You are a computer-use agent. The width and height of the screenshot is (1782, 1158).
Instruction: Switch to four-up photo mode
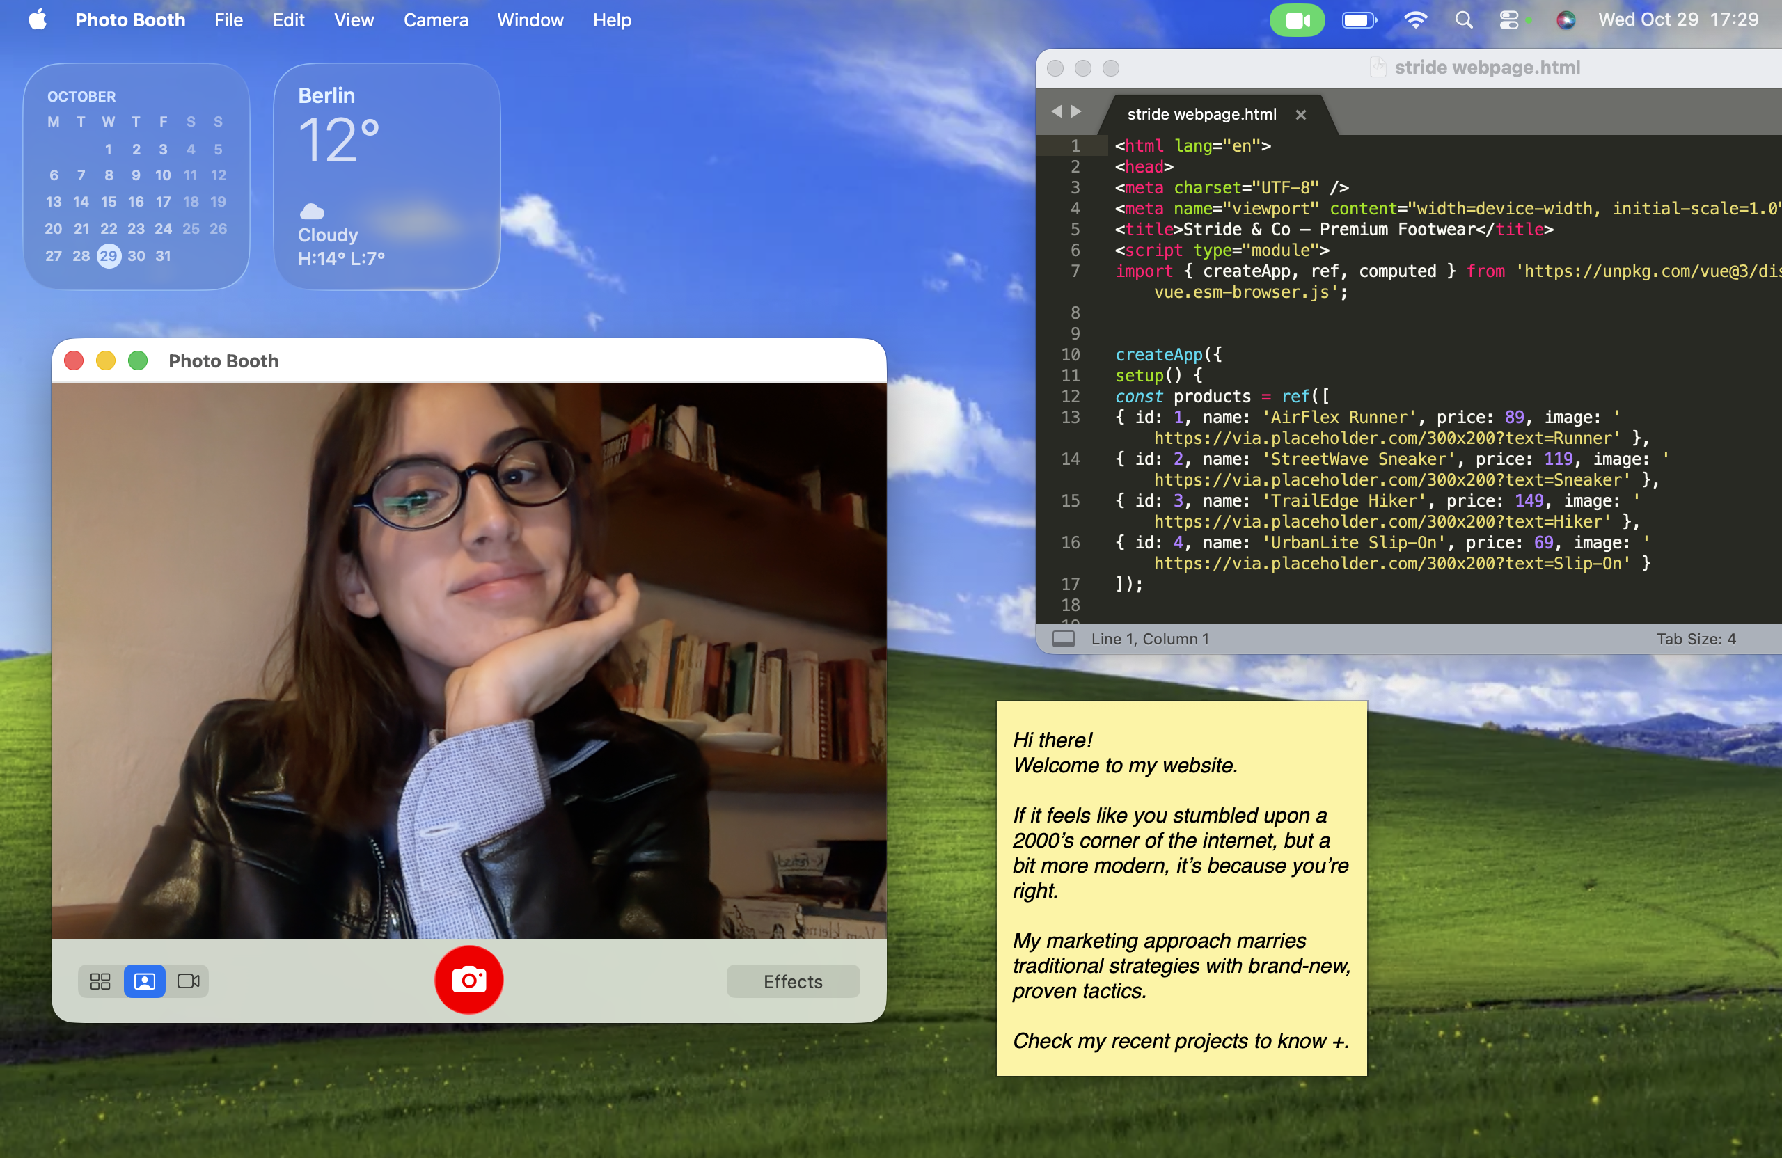click(x=100, y=981)
